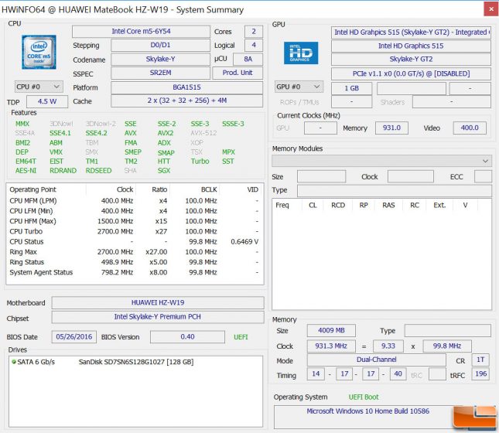
Task: Click the RAS column header in memory table
Action: [388, 205]
